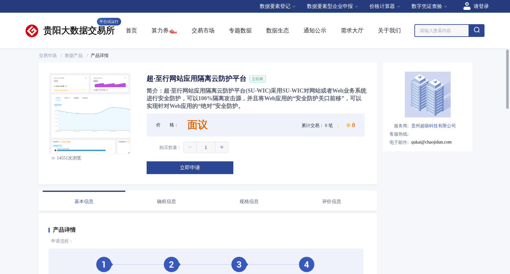Click the 贵阳大数据交易所 site title
Screen dimensions: 510x274
click(x=79, y=31)
